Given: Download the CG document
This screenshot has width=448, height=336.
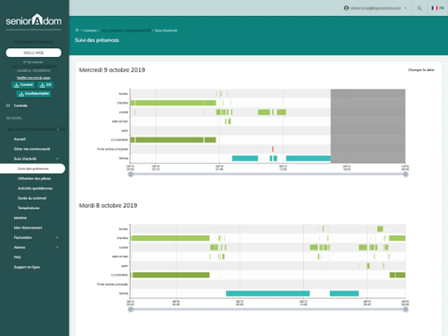Looking at the screenshot, I should coord(46,85).
